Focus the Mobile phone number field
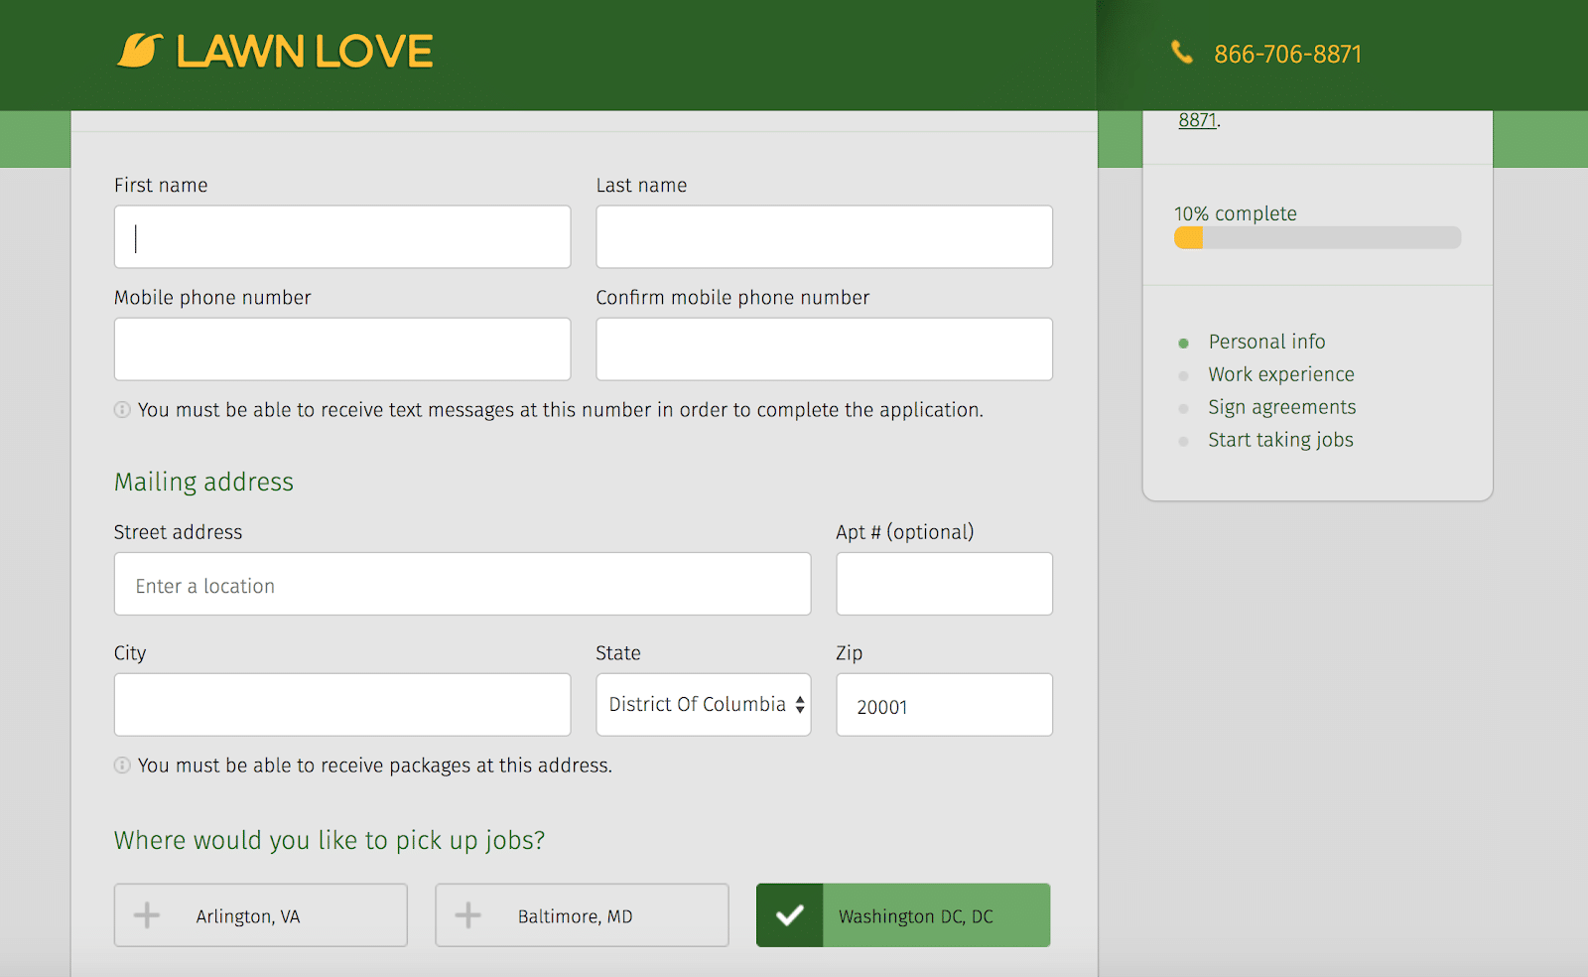The height and width of the screenshot is (977, 1588). (x=342, y=349)
